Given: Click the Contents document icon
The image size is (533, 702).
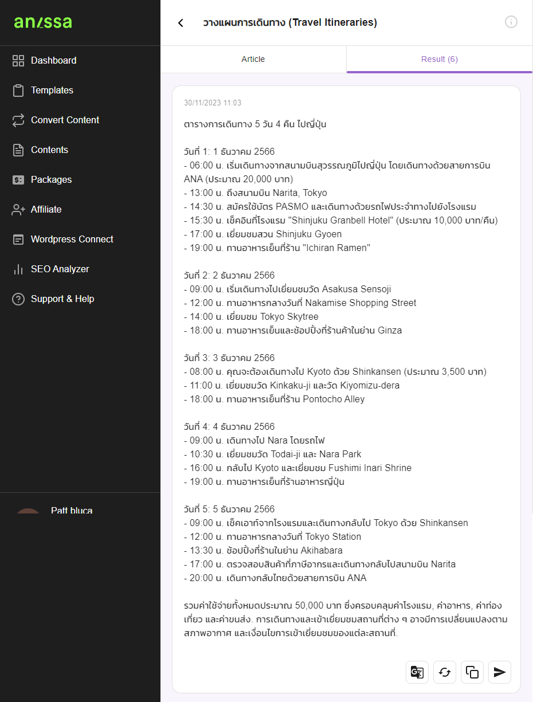Looking at the screenshot, I should (x=18, y=150).
